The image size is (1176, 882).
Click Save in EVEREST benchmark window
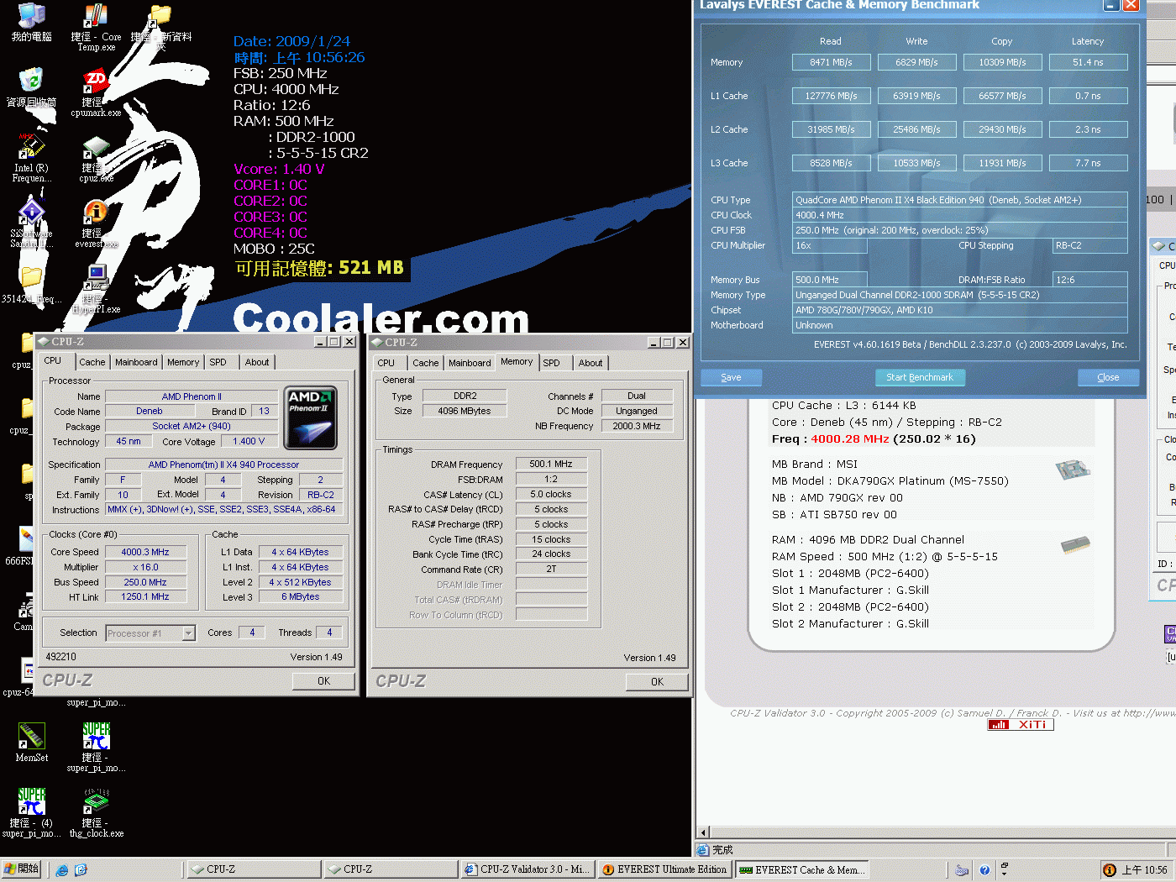click(x=731, y=378)
